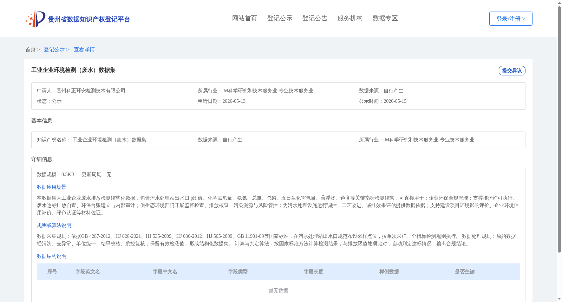Click the 登录/注册 button
This screenshot has width=562, height=302.
[511, 19]
